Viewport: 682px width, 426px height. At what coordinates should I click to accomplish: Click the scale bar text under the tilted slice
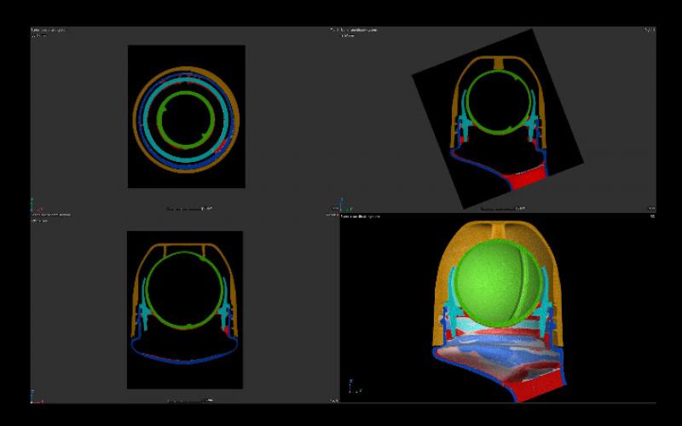pyautogui.click(x=503, y=208)
